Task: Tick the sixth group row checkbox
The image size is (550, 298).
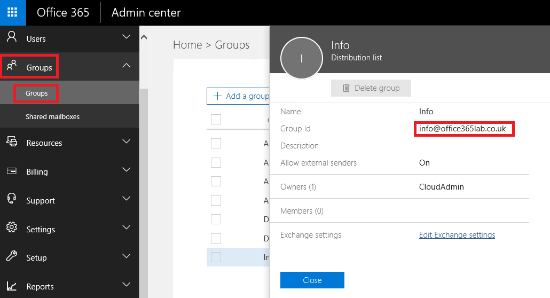Action: (x=216, y=238)
